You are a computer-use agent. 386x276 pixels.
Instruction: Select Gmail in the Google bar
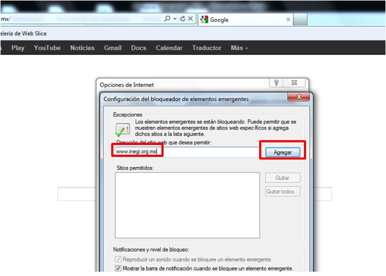pos(113,48)
